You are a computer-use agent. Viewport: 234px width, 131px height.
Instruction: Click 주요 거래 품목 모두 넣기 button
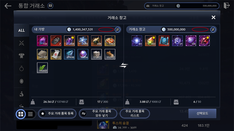pos(98,114)
